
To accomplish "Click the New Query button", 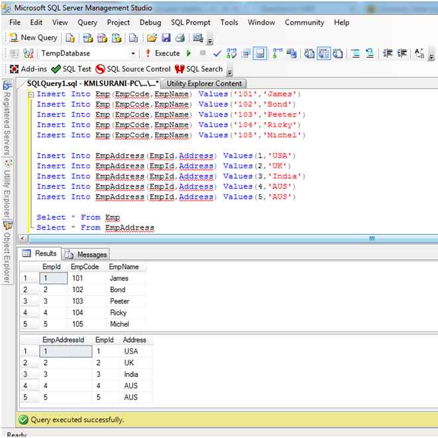I will tap(34, 38).
